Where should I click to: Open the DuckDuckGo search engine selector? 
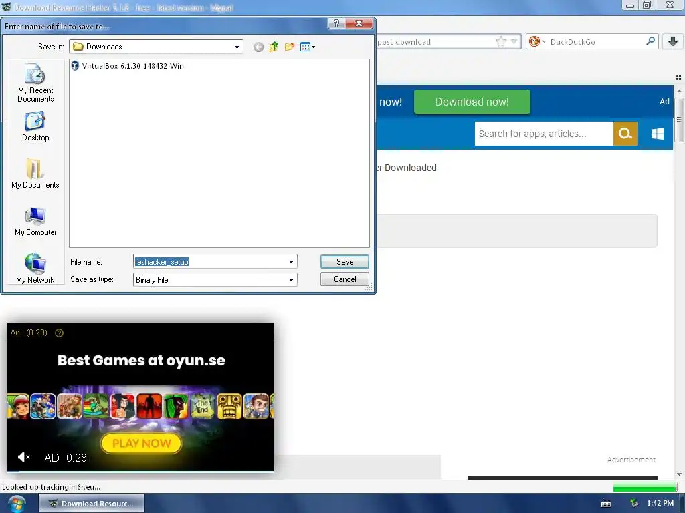coord(537,42)
